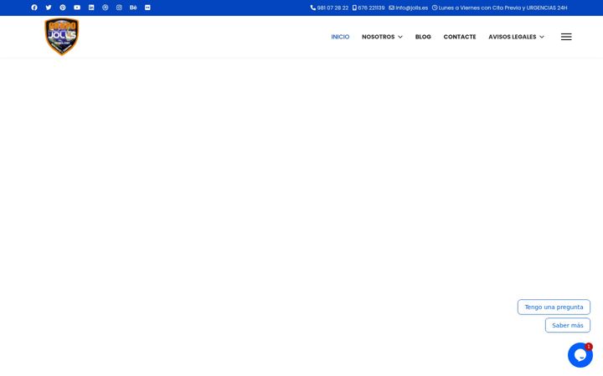Expand the NOSOTROS chevron arrow
Image resolution: width=603 pixels, height=376 pixels.
point(400,37)
